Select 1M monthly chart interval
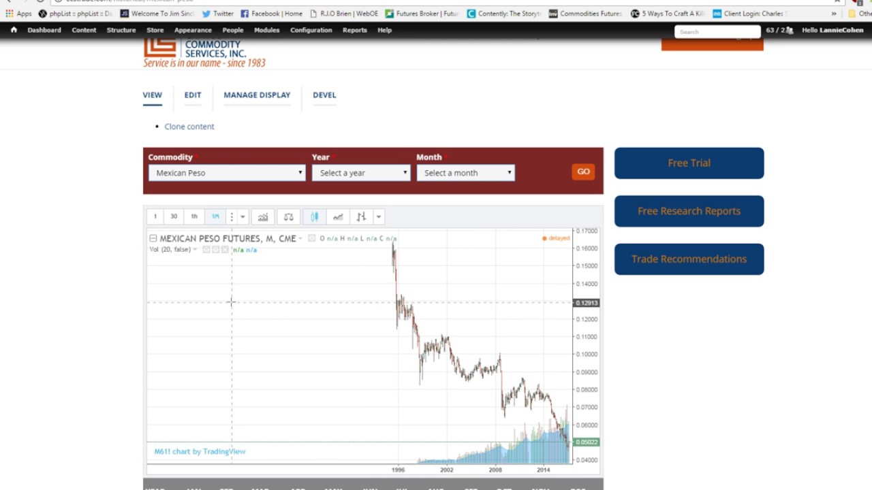872x490 pixels. pyautogui.click(x=215, y=216)
